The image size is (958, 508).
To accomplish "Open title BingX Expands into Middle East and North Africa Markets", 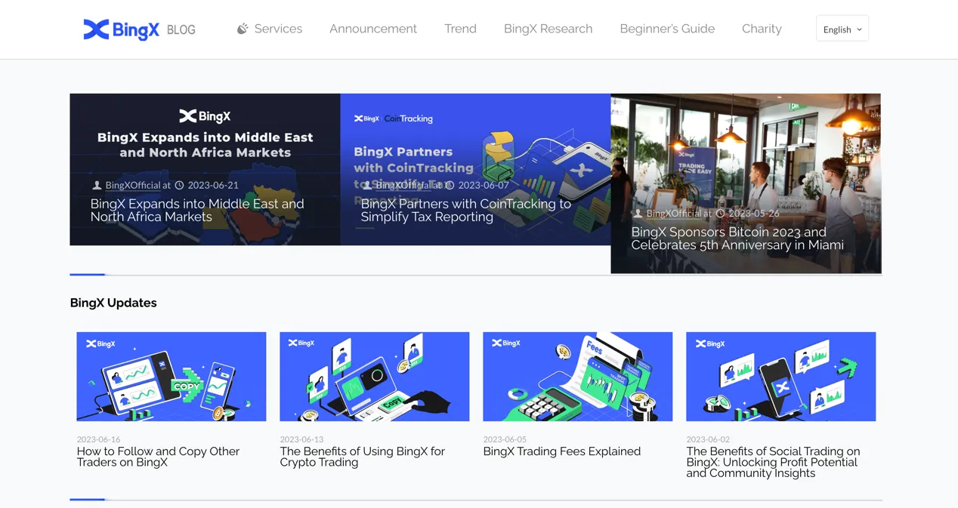I will (x=197, y=210).
